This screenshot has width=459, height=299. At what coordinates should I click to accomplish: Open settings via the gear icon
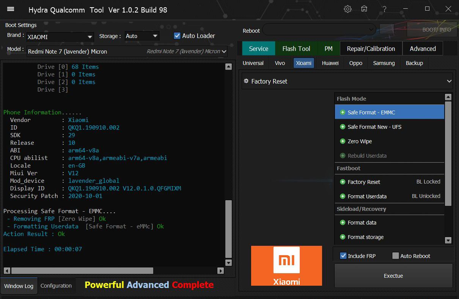(x=347, y=9)
